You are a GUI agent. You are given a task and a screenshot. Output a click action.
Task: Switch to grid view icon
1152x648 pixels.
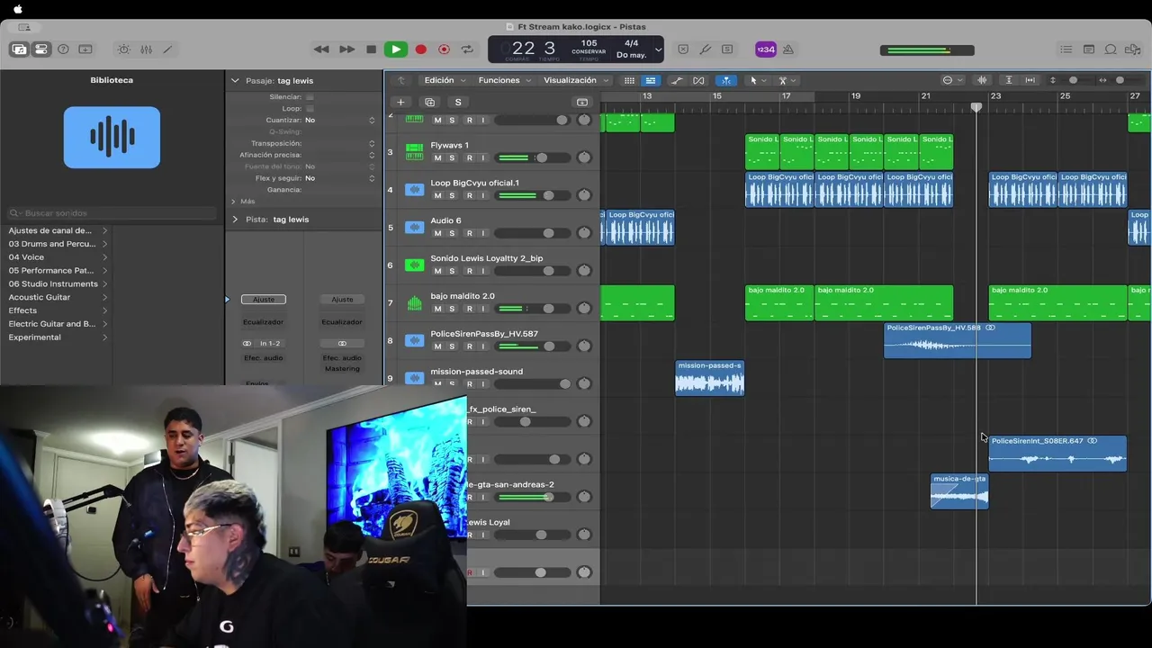(629, 80)
